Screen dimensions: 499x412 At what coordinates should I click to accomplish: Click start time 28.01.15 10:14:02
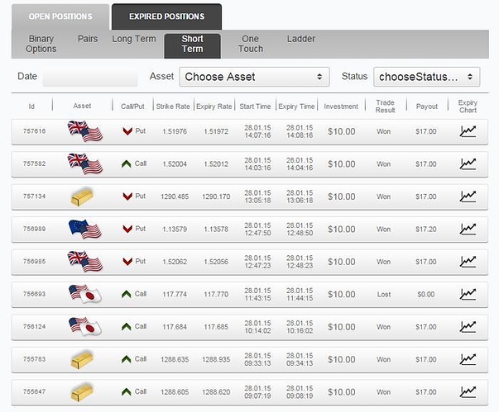[257, 327]
